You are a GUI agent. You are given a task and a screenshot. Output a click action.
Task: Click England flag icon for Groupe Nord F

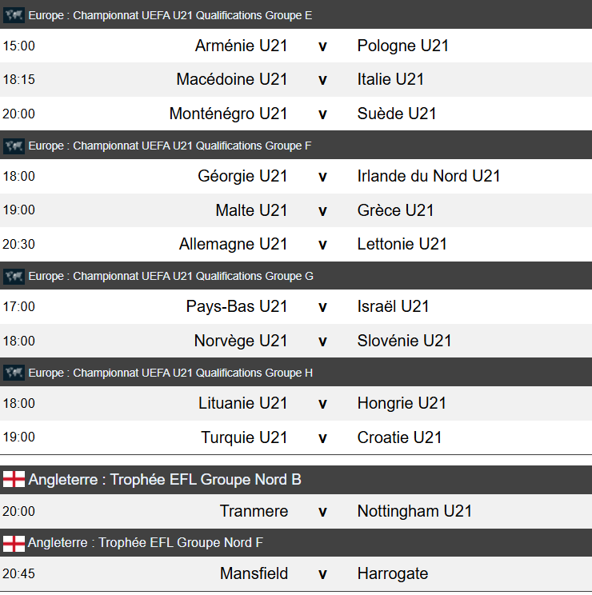point(14,543)
